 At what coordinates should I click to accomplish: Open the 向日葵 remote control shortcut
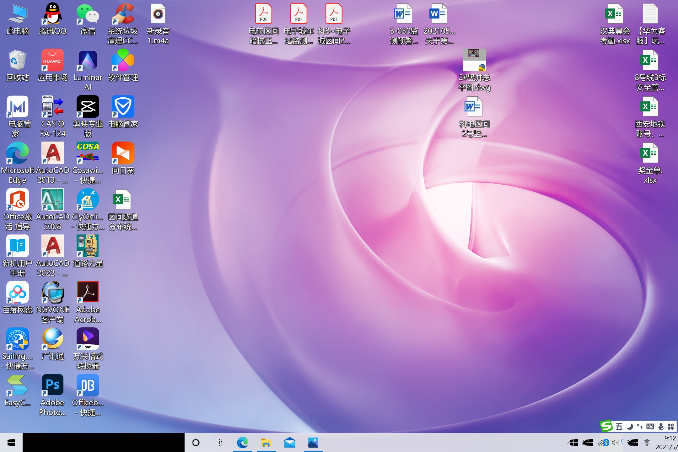pyautogui.click(x=123, y=159)
